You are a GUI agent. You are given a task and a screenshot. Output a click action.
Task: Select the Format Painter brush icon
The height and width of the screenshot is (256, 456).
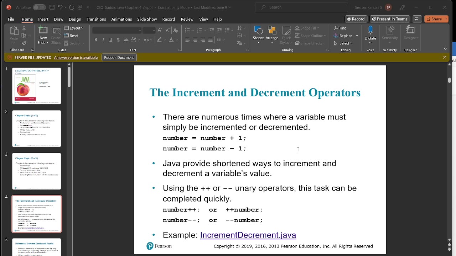click(24, 43)
